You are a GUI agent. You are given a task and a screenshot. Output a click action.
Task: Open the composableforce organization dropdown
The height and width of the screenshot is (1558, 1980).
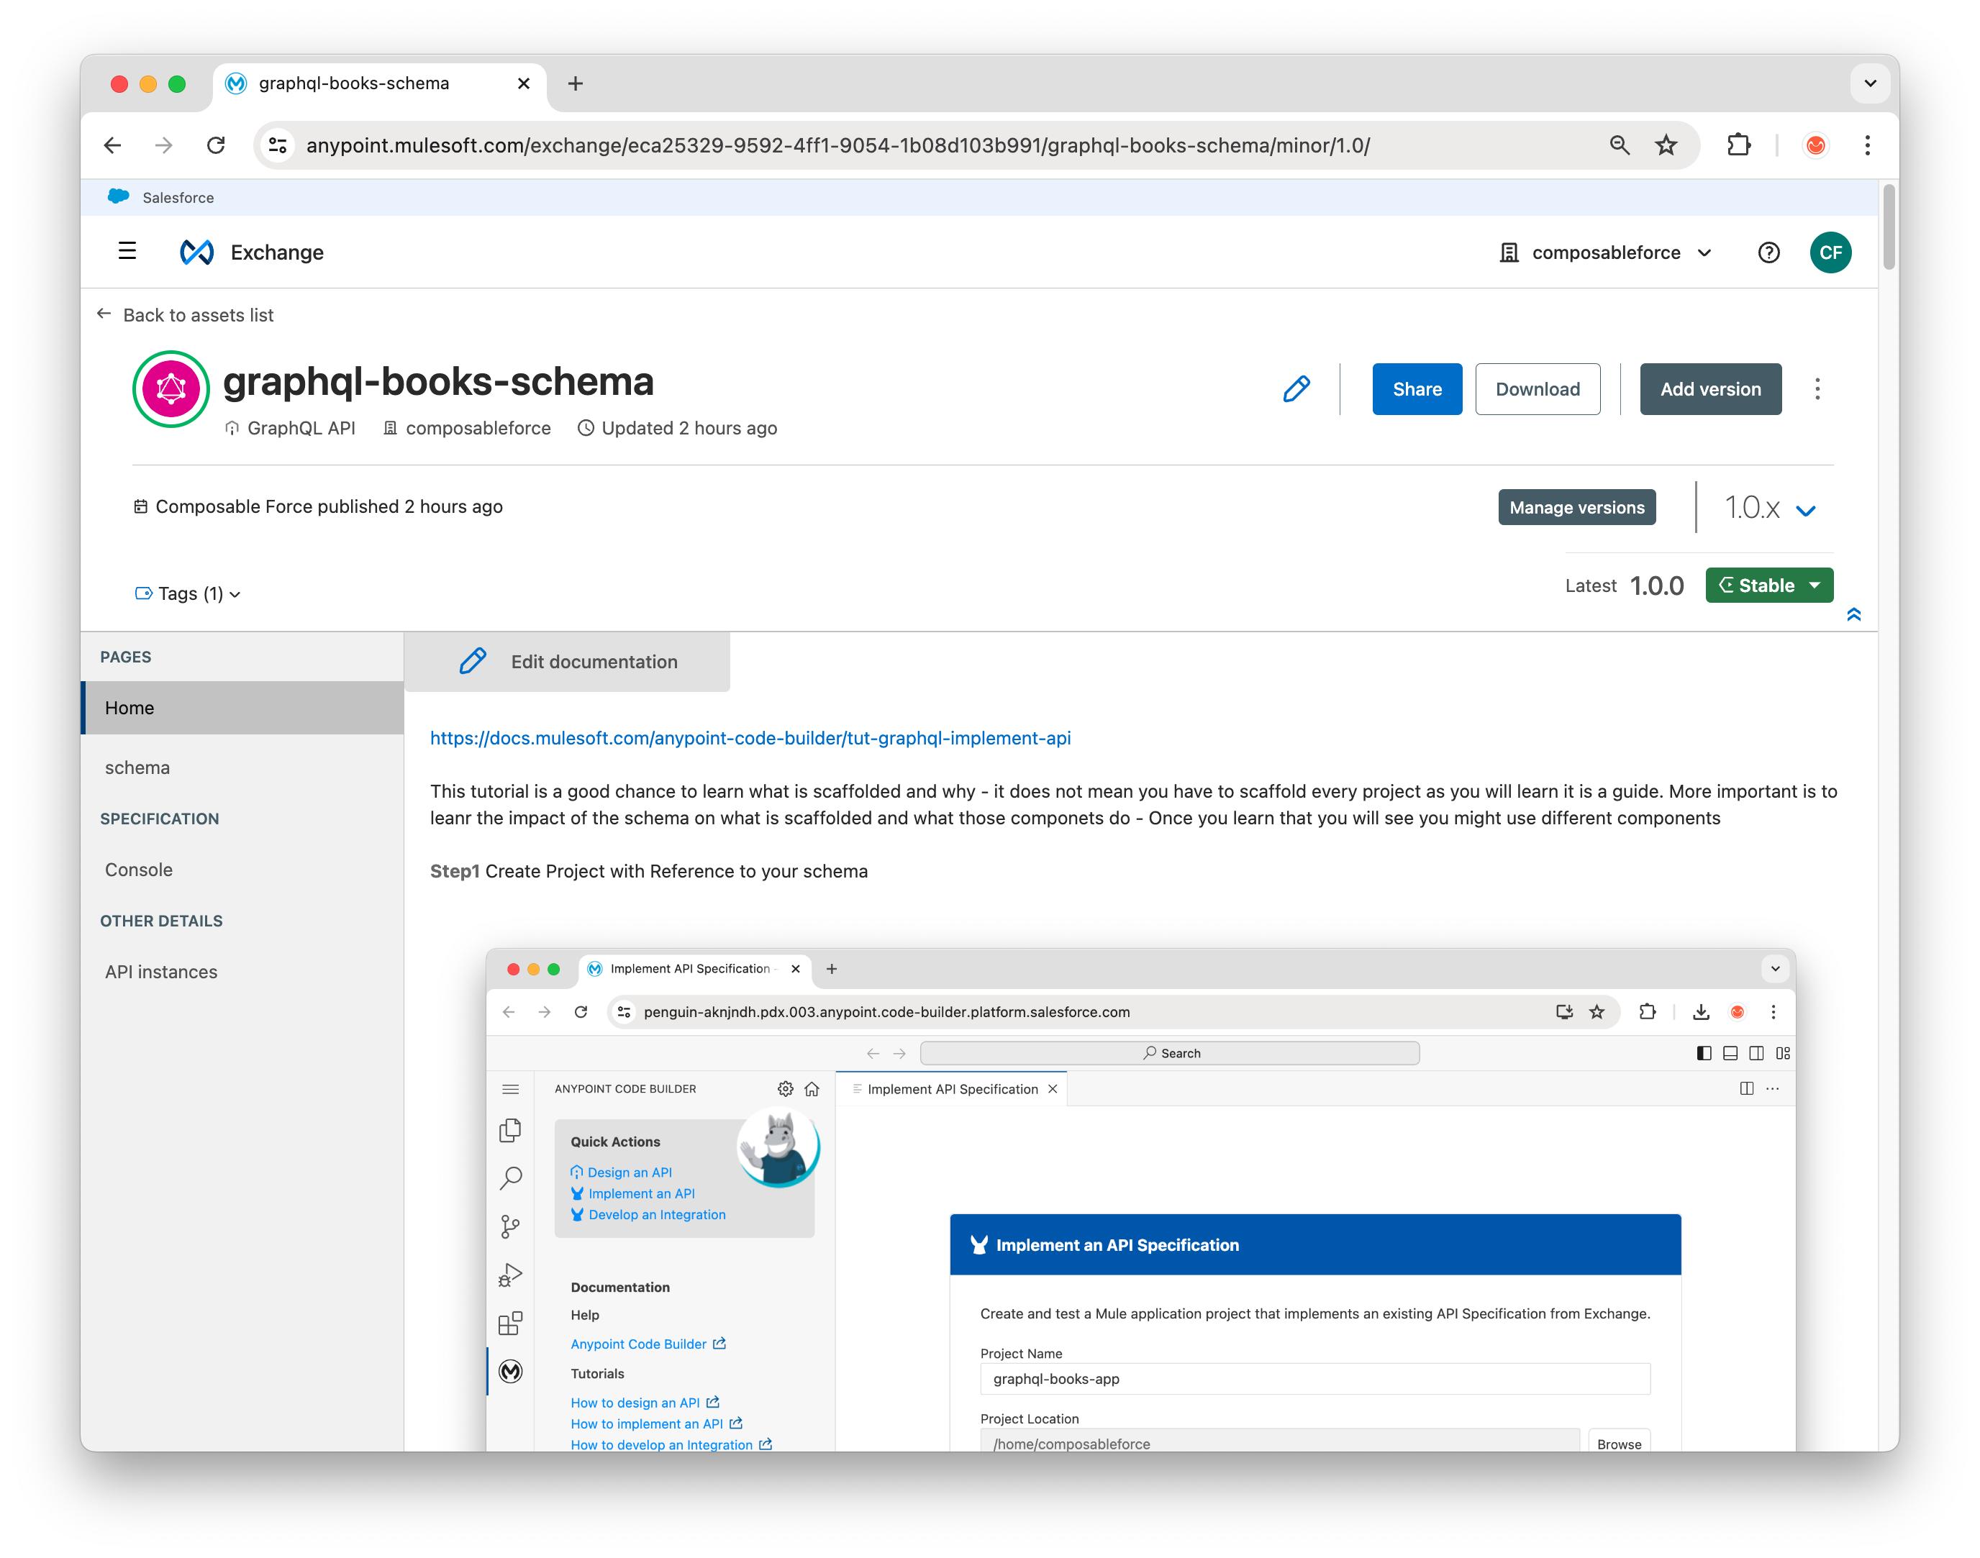(x=1605, y=252)
